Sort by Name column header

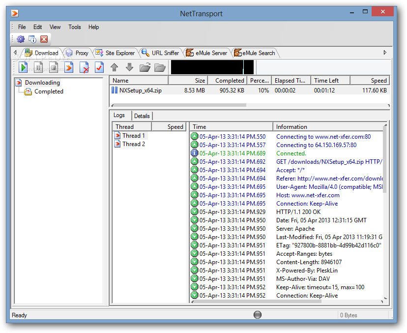pyautogui.click(x=139, y=81)
